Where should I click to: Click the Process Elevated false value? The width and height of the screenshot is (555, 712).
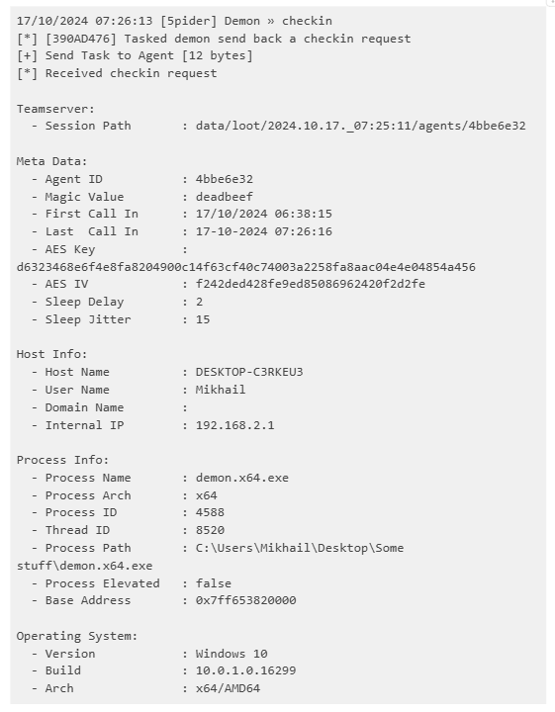(214, 583)
